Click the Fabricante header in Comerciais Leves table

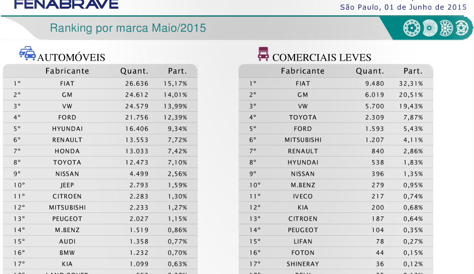(x=303, y=71)
